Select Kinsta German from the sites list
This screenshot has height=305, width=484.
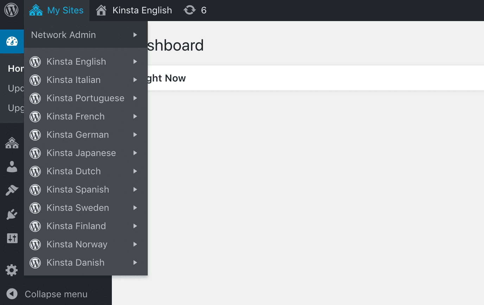[77, 135]
